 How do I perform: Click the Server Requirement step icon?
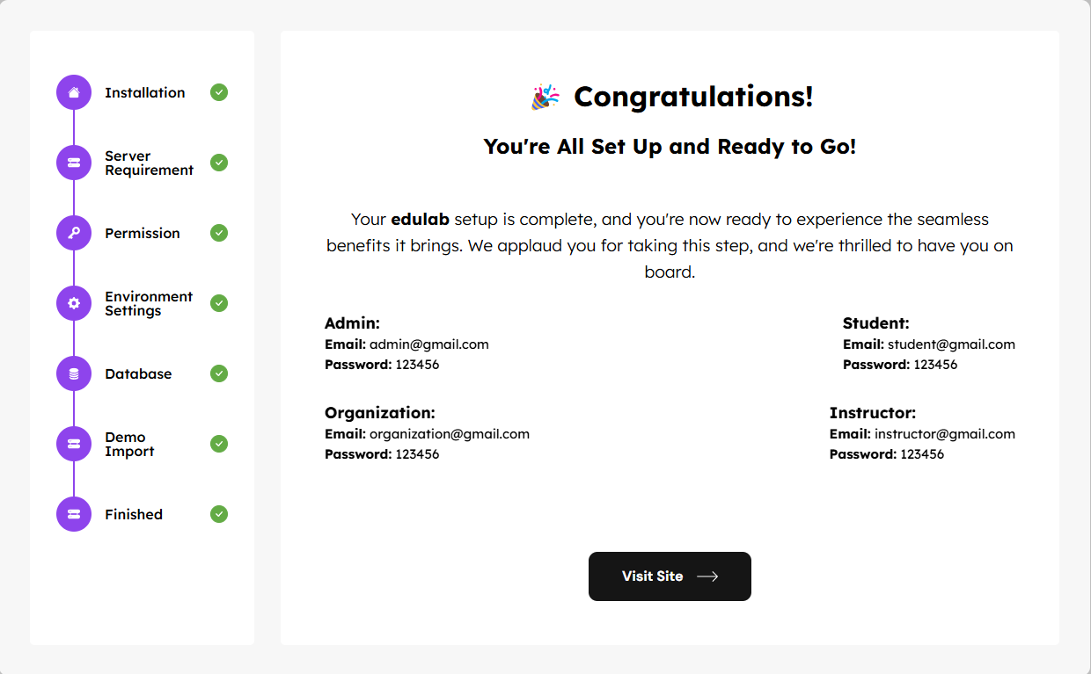pyautogui.click(x=74, y=163)
